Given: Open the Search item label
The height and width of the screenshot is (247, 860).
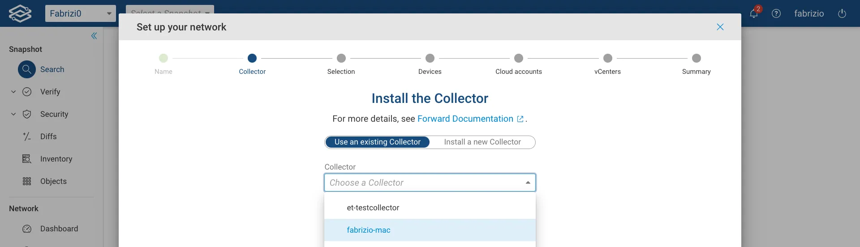Looking at the screenshot, I should (x=52, y=69).
